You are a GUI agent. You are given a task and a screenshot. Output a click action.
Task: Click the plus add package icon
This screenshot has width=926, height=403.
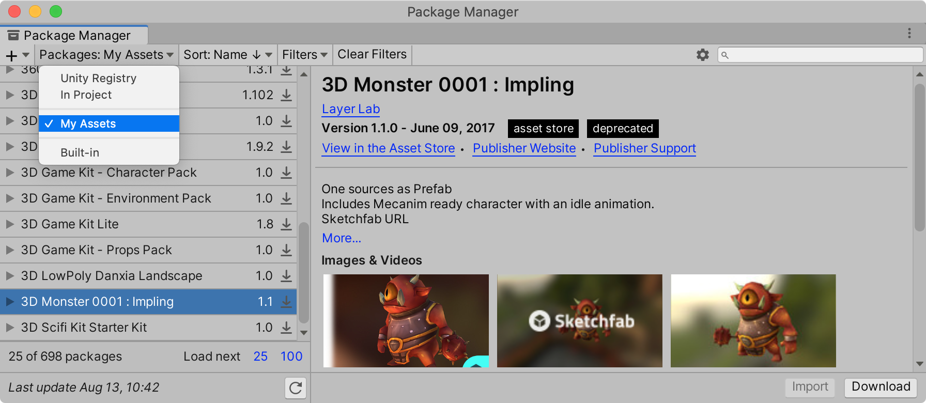click(11, 55)
